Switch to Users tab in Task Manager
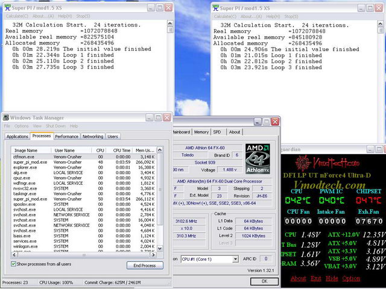386x289 pixels. pyautogui.click(x=113, y=137)
